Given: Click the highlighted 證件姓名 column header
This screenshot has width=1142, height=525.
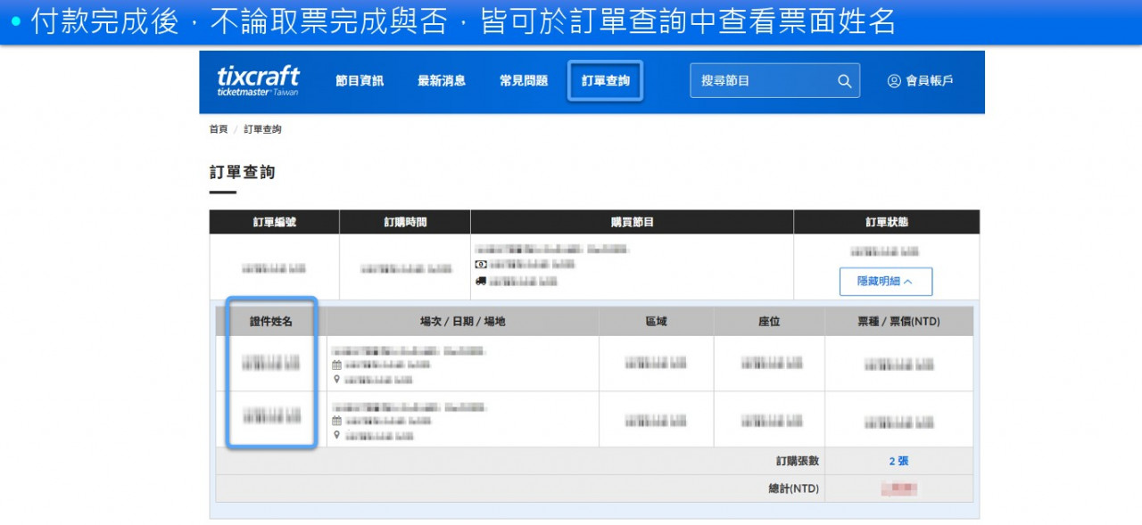Looking at the screenshot, I should [x=271, y=321].
